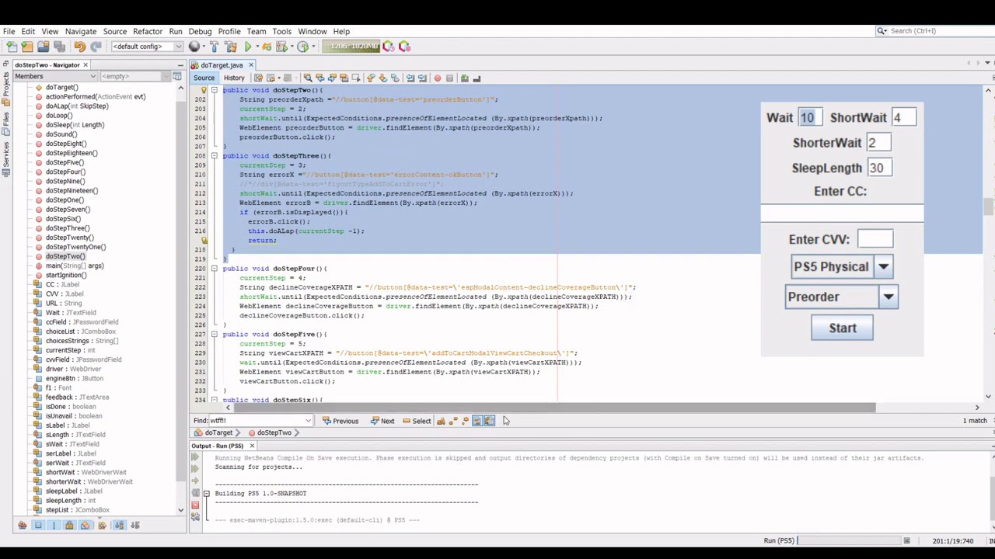This screenshot has width=995, height=559.
Task: Toggle sort by name in Navigator
Action: click(x=119, y=526)
